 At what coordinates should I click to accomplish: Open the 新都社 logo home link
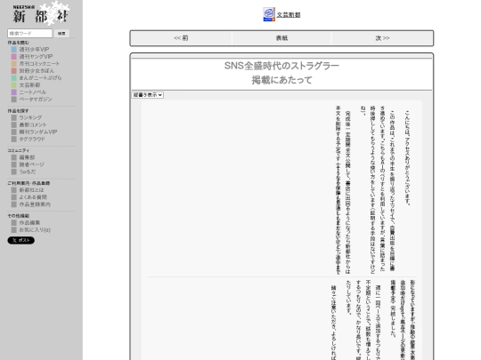[x=41, y=14]
